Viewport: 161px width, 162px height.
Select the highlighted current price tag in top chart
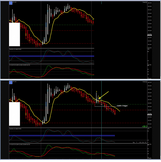click(x=150, y=35)
